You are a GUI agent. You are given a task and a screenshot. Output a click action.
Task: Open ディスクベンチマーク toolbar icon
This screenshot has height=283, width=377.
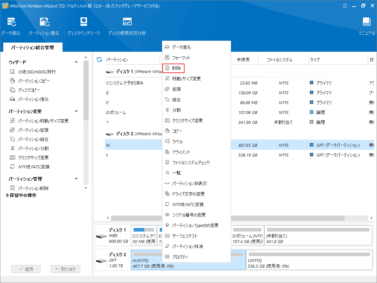(84, 27)
